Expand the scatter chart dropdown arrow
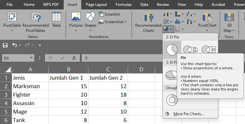 click(x=183, y=29)
